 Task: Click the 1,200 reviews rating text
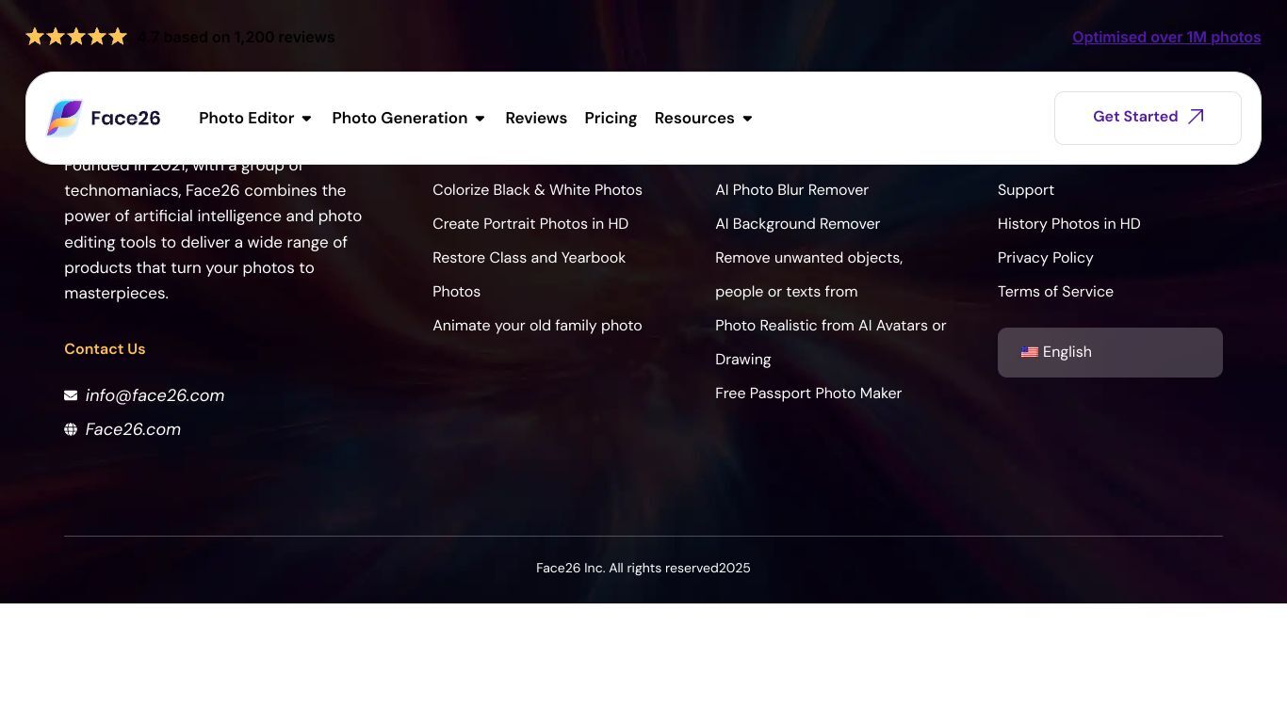coord(236,37)
